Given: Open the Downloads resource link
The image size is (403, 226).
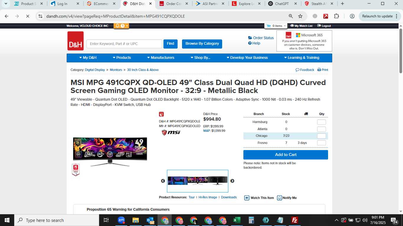Looking at the screenshot, I should [229, 197].
